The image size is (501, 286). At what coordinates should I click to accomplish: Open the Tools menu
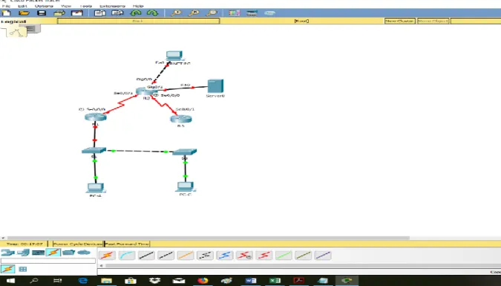click(x=85, y=6)
